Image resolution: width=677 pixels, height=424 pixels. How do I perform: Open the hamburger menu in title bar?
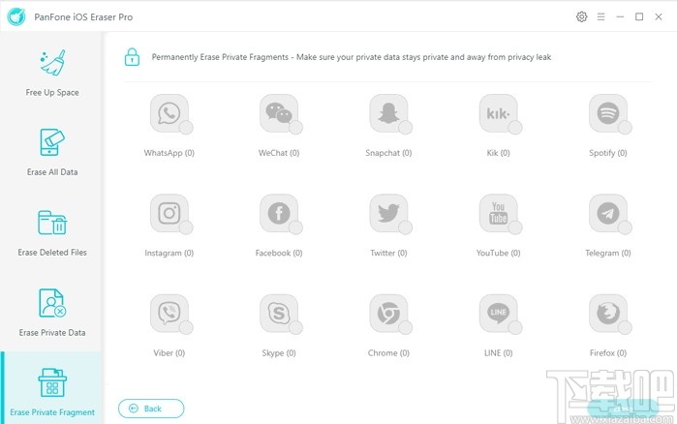coord(600,16)
